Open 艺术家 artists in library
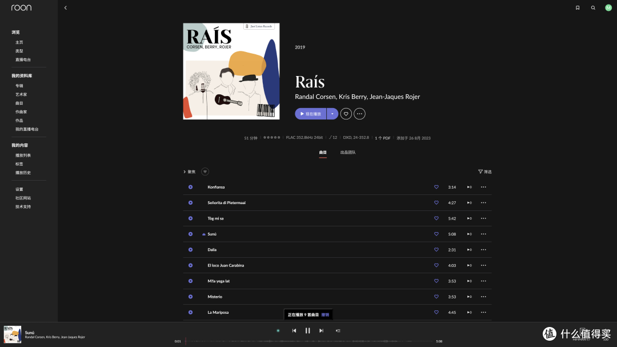 tap(21, 94)
